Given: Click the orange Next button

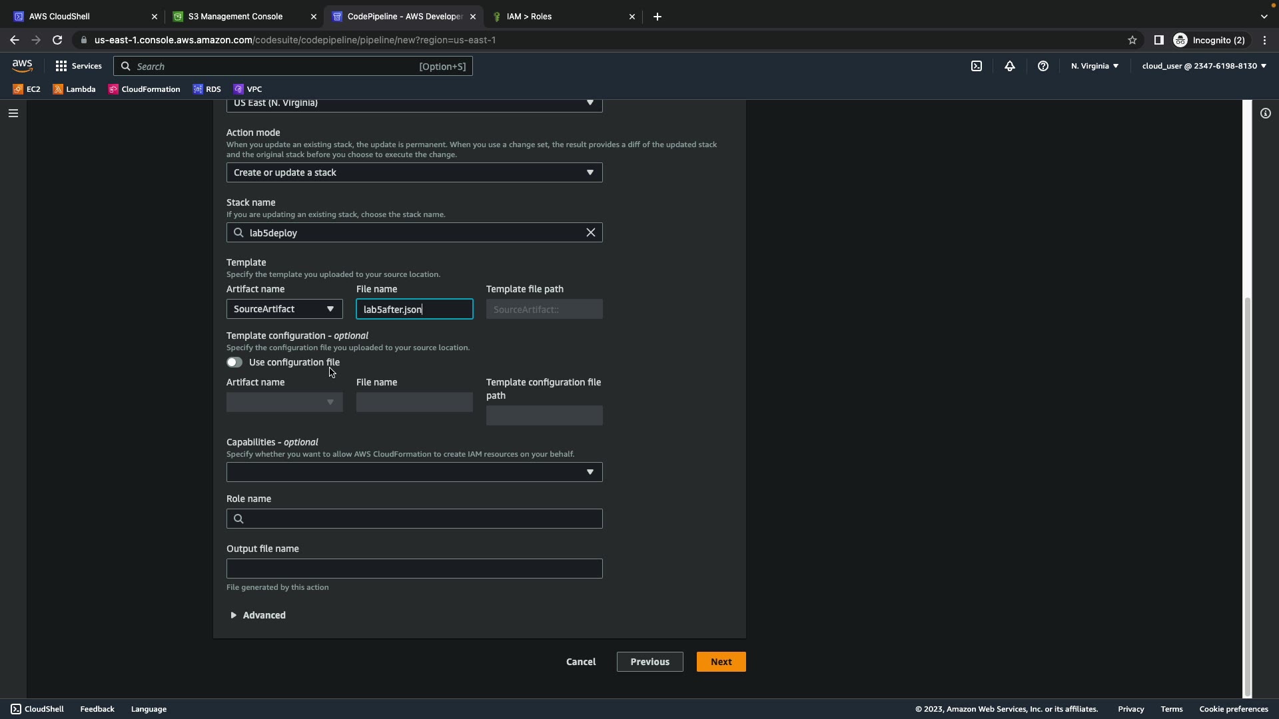Looking at the screenshot, I should click(721, 662).
